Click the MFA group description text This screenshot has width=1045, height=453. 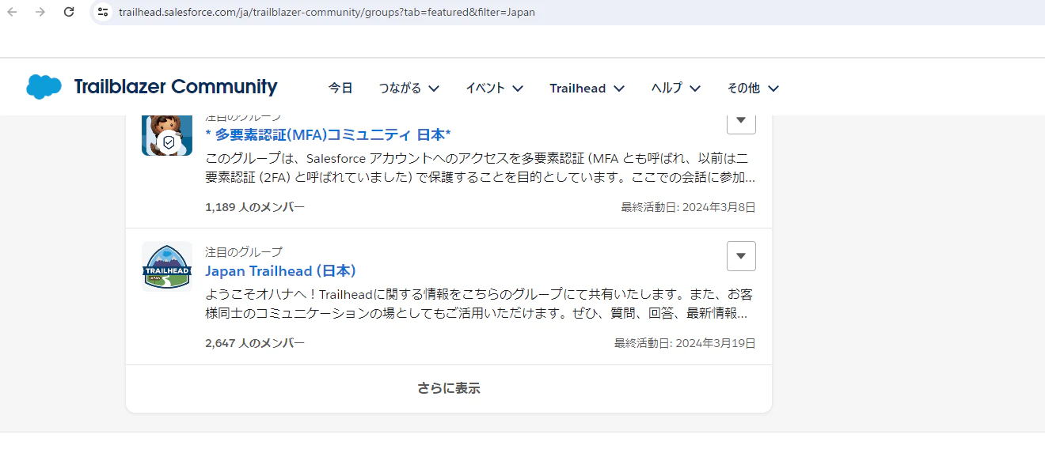[x=480, y=167]
